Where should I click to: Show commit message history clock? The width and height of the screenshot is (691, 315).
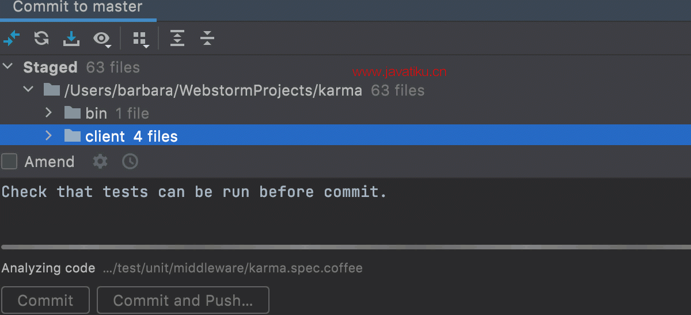click(x=130, y=162)
